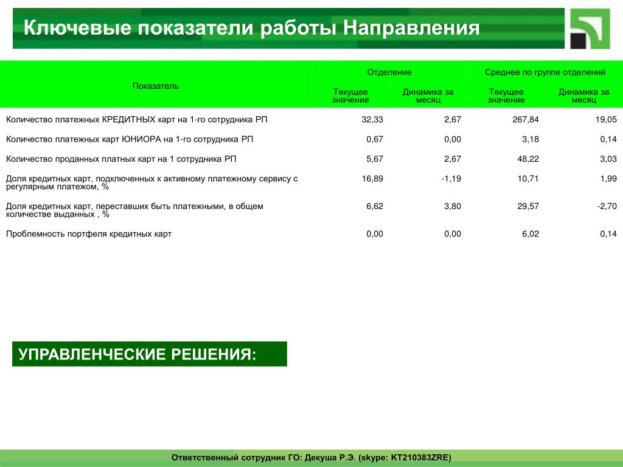
Task: Select row 'Доля кредитных карт, переставших быть платежными'
Action: [x=311, y=210]
